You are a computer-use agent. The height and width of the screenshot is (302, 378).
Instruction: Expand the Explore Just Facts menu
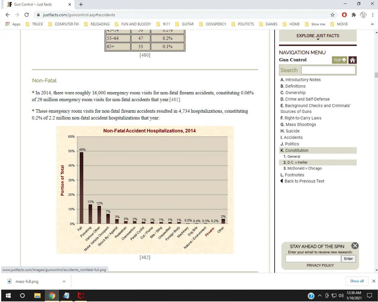(x=318, y=36)
